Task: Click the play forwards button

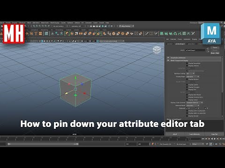Action: point(215,139)
